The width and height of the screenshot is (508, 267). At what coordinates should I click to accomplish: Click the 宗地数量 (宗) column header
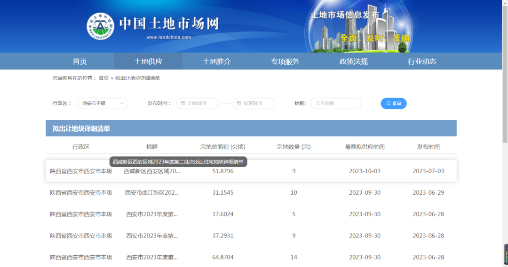[x=294, y=147]
